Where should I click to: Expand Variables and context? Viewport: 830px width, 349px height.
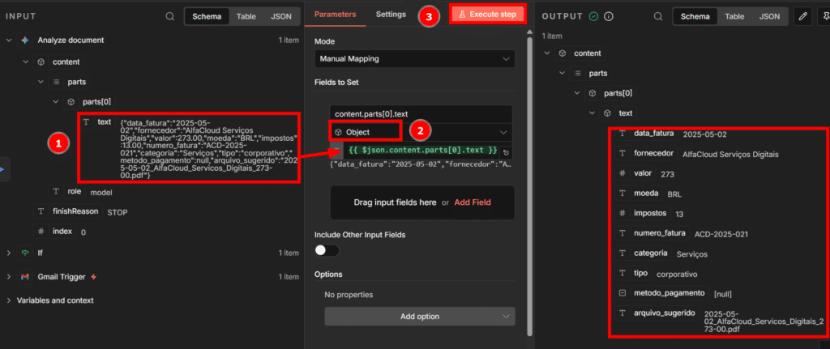pyautogui.click(x=8, y=300)
